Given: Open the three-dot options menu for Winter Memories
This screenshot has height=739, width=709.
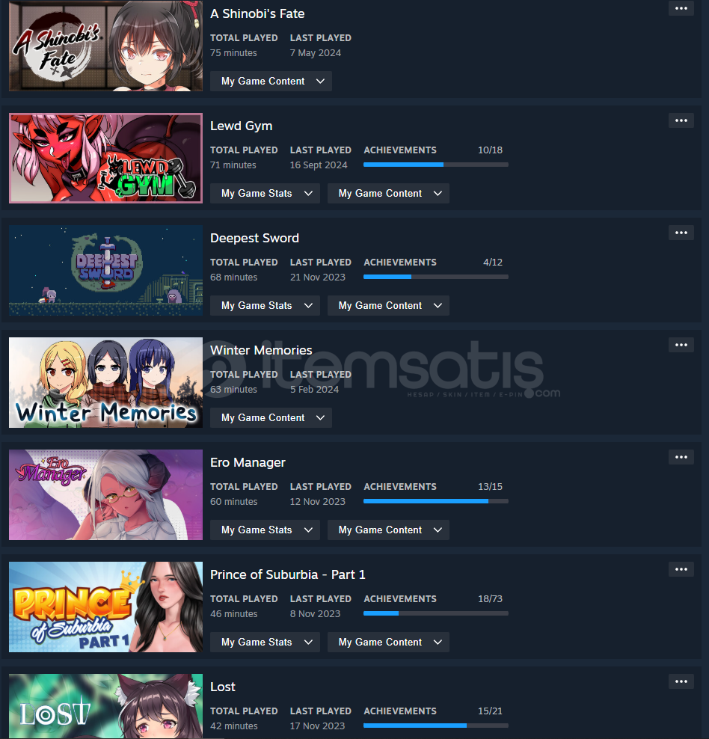Looking at the screenshot, I should (x=681, y=345).
